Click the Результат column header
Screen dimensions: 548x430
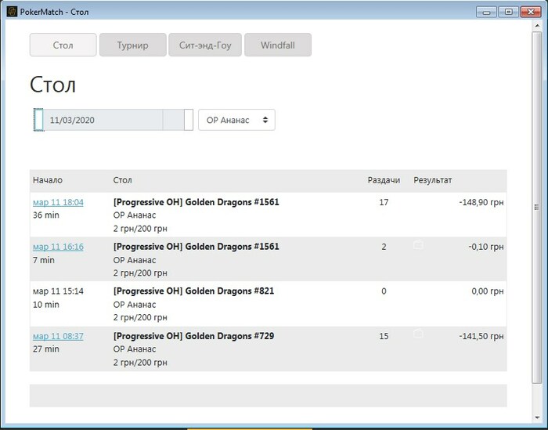click(x=433, y=180)
